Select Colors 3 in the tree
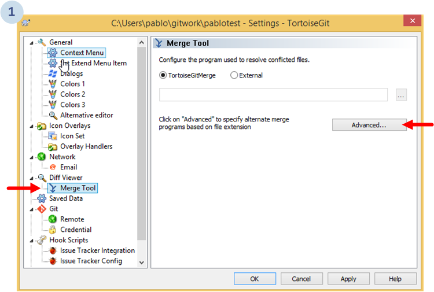 click(72, 105)
